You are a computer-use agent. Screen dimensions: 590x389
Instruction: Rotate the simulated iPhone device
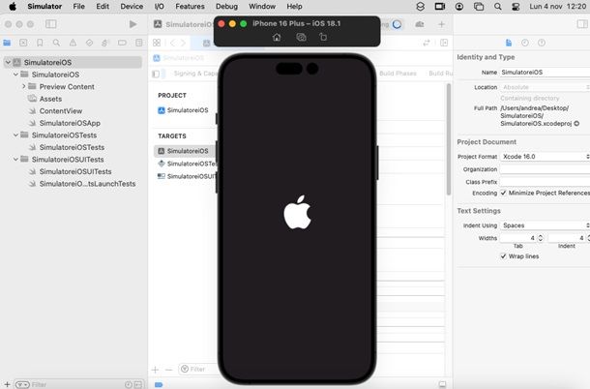pyautogui.click(x=323, y=37)
